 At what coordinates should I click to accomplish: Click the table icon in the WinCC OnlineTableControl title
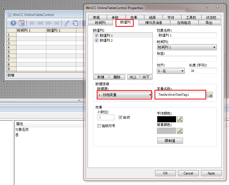coord(9,15)
